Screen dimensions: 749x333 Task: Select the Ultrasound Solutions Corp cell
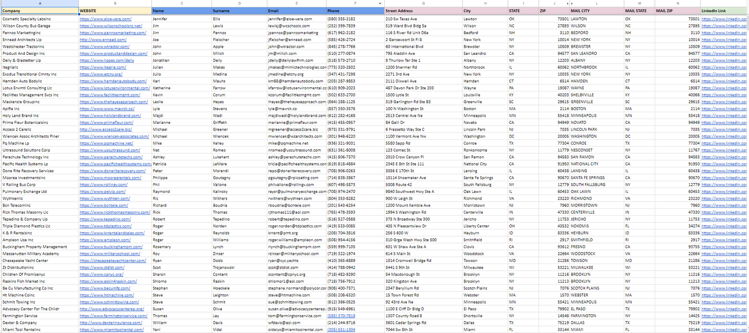pyautogui.click(x=40, y=150)
